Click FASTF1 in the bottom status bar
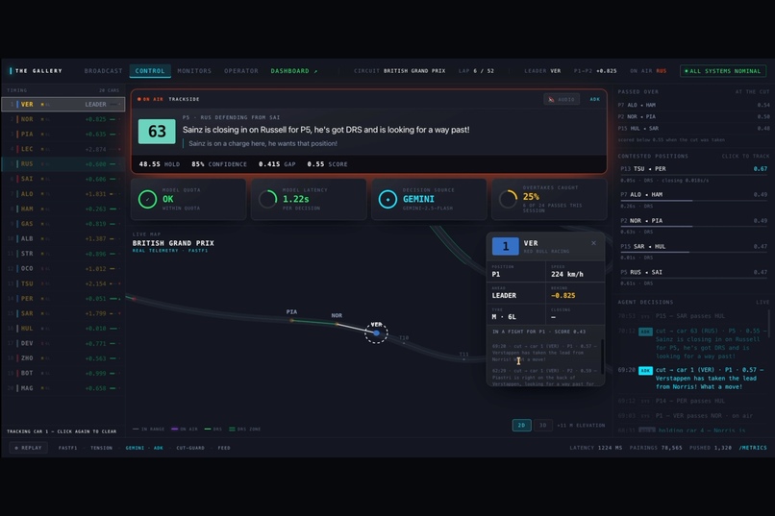This screenshot has width=775, height=516. coord(67,448)
